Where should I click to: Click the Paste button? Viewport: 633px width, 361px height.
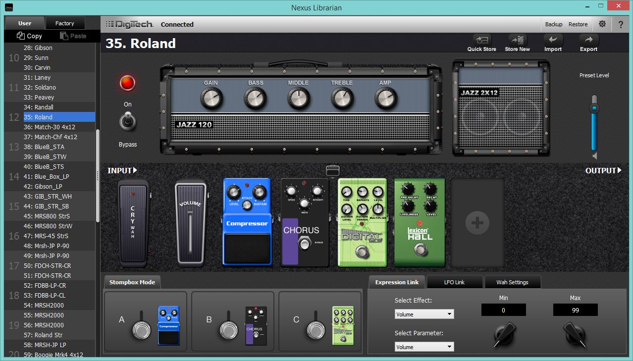click(73, 36)
